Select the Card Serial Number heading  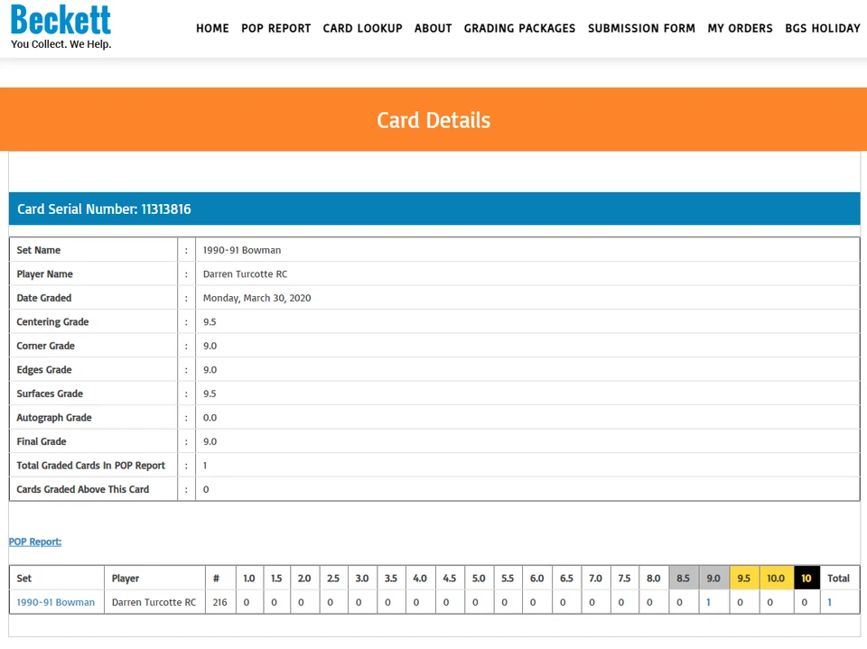(x=104, y=209)
